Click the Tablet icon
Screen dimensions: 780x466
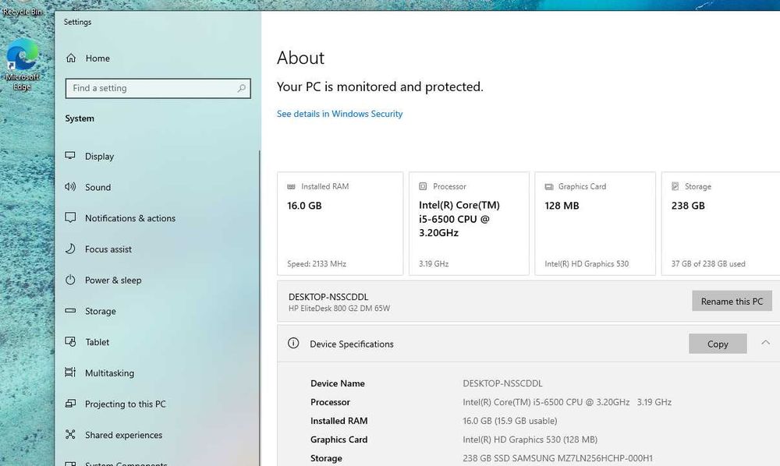[70, 342]
